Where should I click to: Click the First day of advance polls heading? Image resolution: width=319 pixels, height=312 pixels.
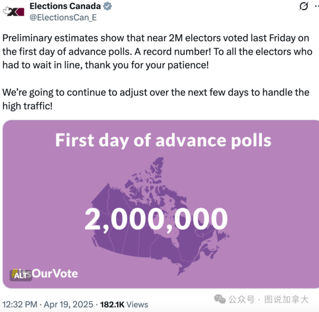pos(163,140)
